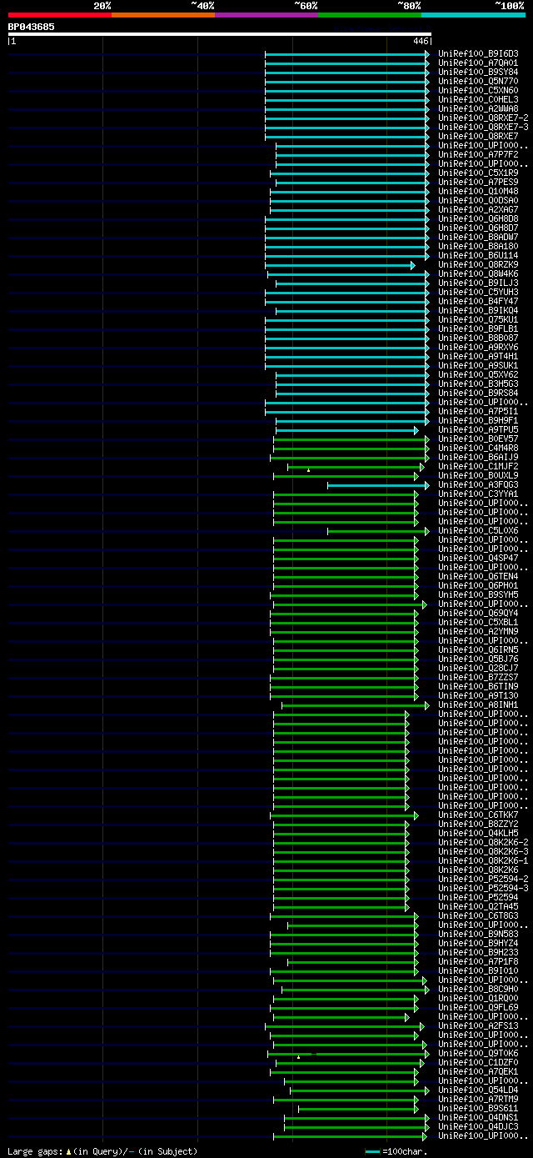Select the UniRef100_Q6H8D8 label
The height and width of the screenshot is (1158, 533).
478,219
